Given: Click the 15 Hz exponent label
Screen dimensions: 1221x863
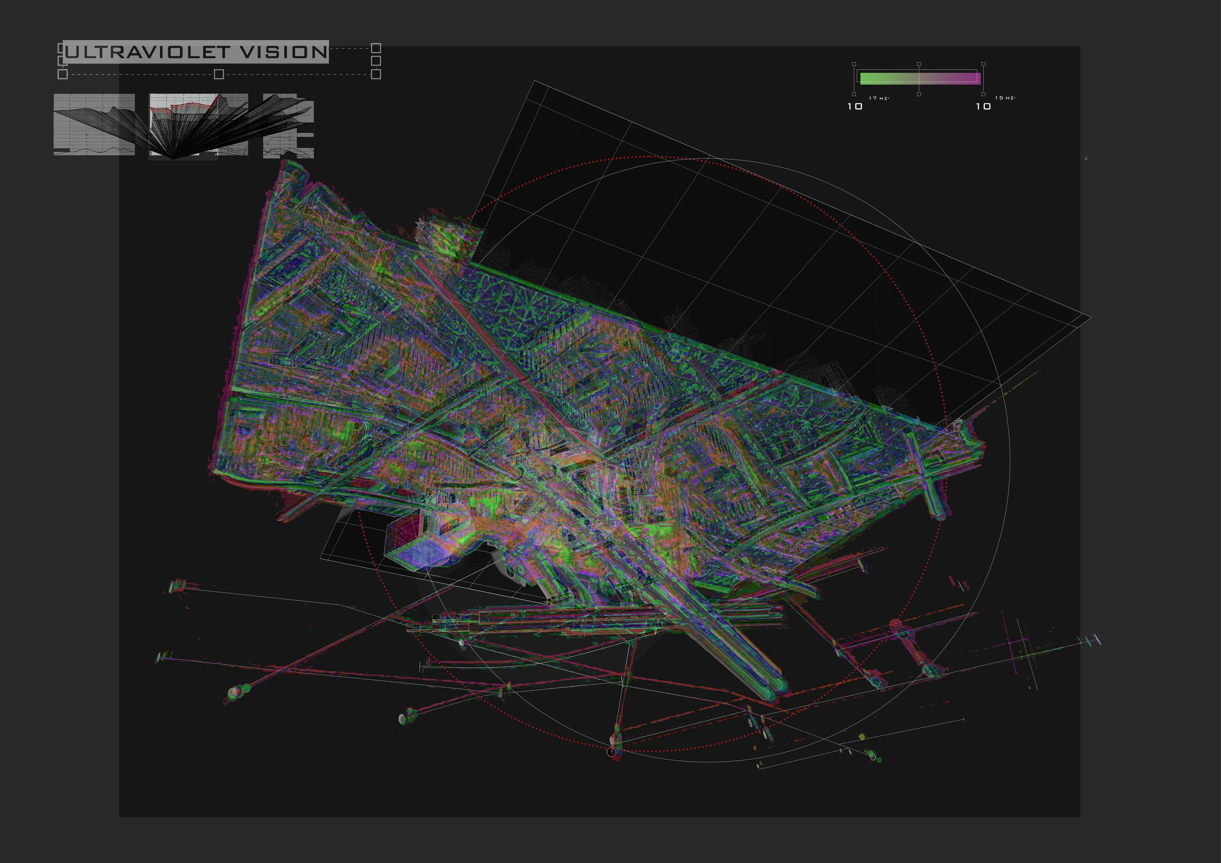Looking at the screenshot, I should point(1005,98).
